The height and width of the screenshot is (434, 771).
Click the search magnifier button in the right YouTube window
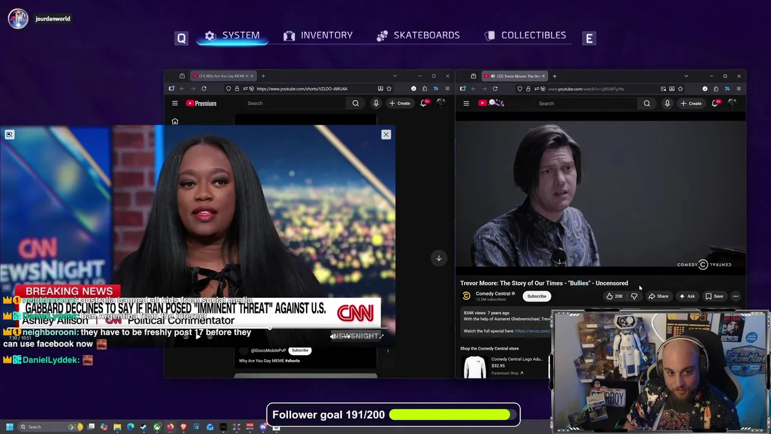coord(647,103)
